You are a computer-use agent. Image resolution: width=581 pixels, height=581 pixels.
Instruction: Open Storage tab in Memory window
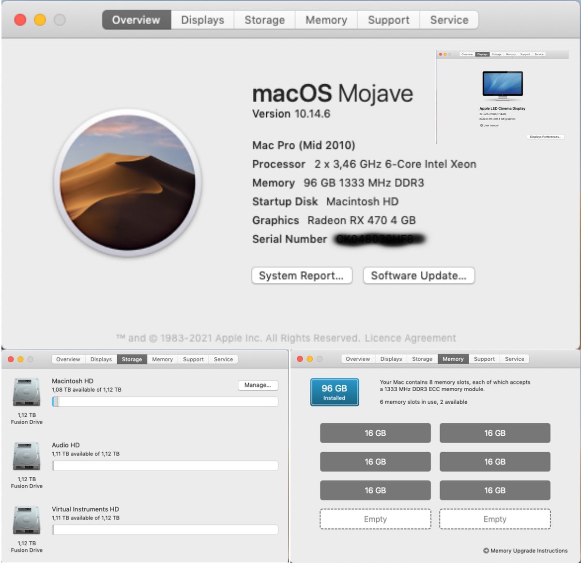(x=422, y=359)
